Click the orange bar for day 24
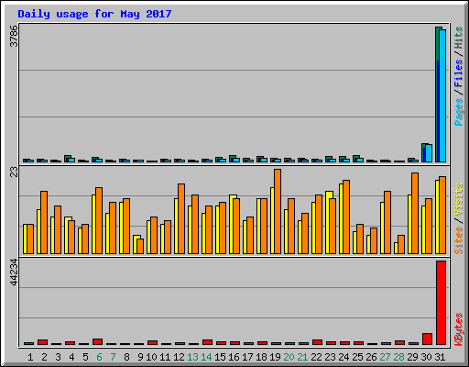 pos(346,217)
